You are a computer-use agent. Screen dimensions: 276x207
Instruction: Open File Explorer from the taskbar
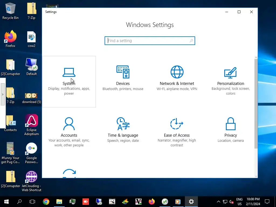coord(59,202)
